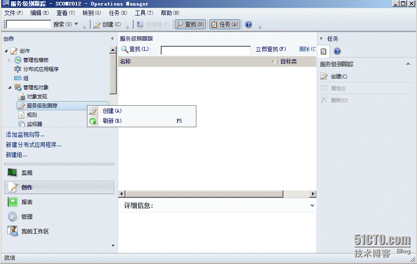
Task: Click the 清除 link
Action: (x=307, y=49)
